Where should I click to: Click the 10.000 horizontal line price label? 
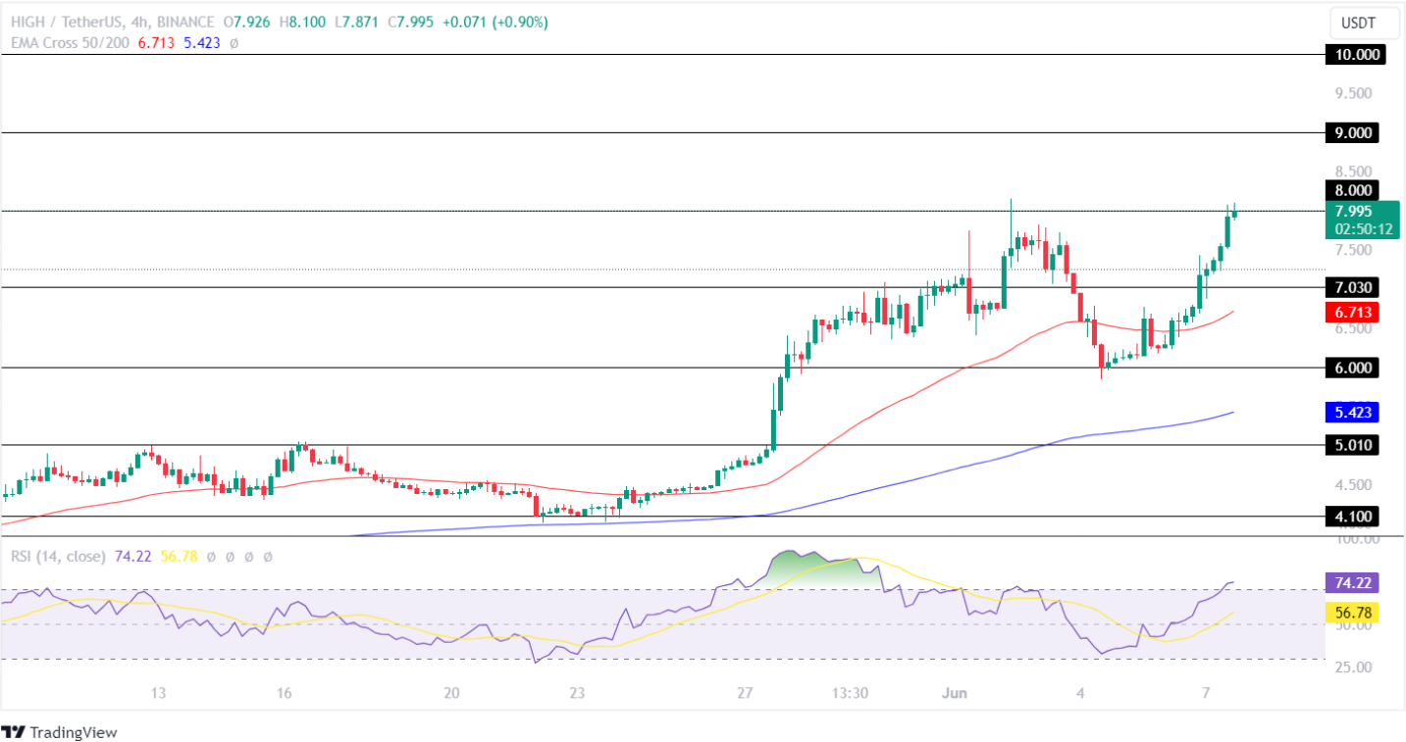pos(1354,55)
